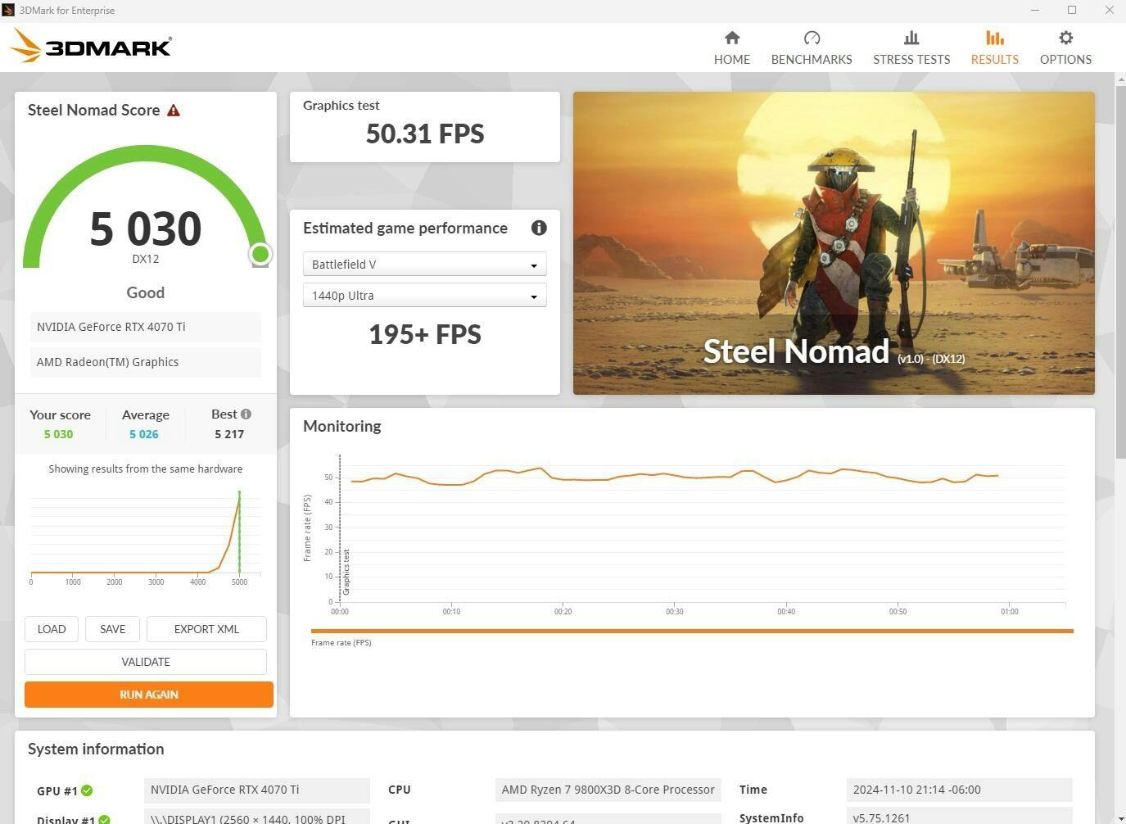Maximize the 3DMark window
The width and height of the screenshot is (1126, 824).
pyautogui.click(x=1072, y=10)
